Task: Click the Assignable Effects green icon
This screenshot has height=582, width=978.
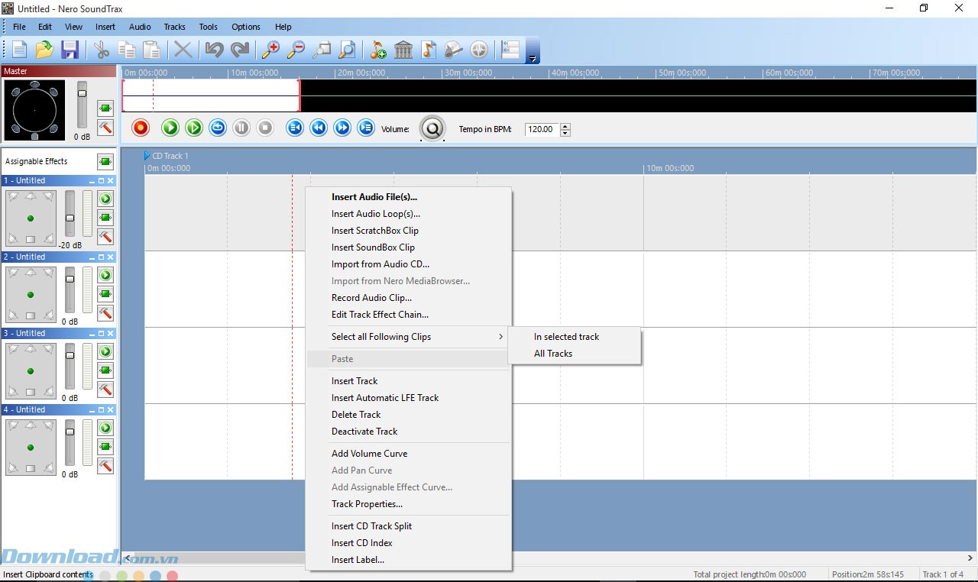Action: tap(105, 161)
